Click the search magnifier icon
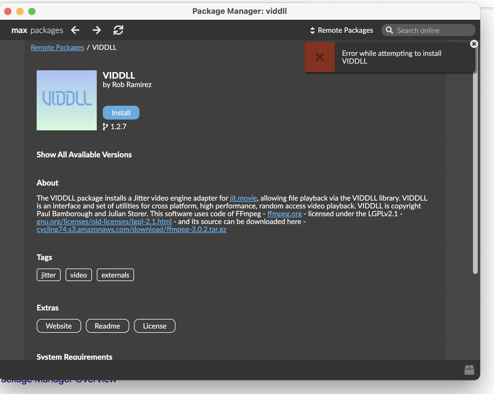The height and width of the screenshot is (394, 494). click(x=389, y=30)
